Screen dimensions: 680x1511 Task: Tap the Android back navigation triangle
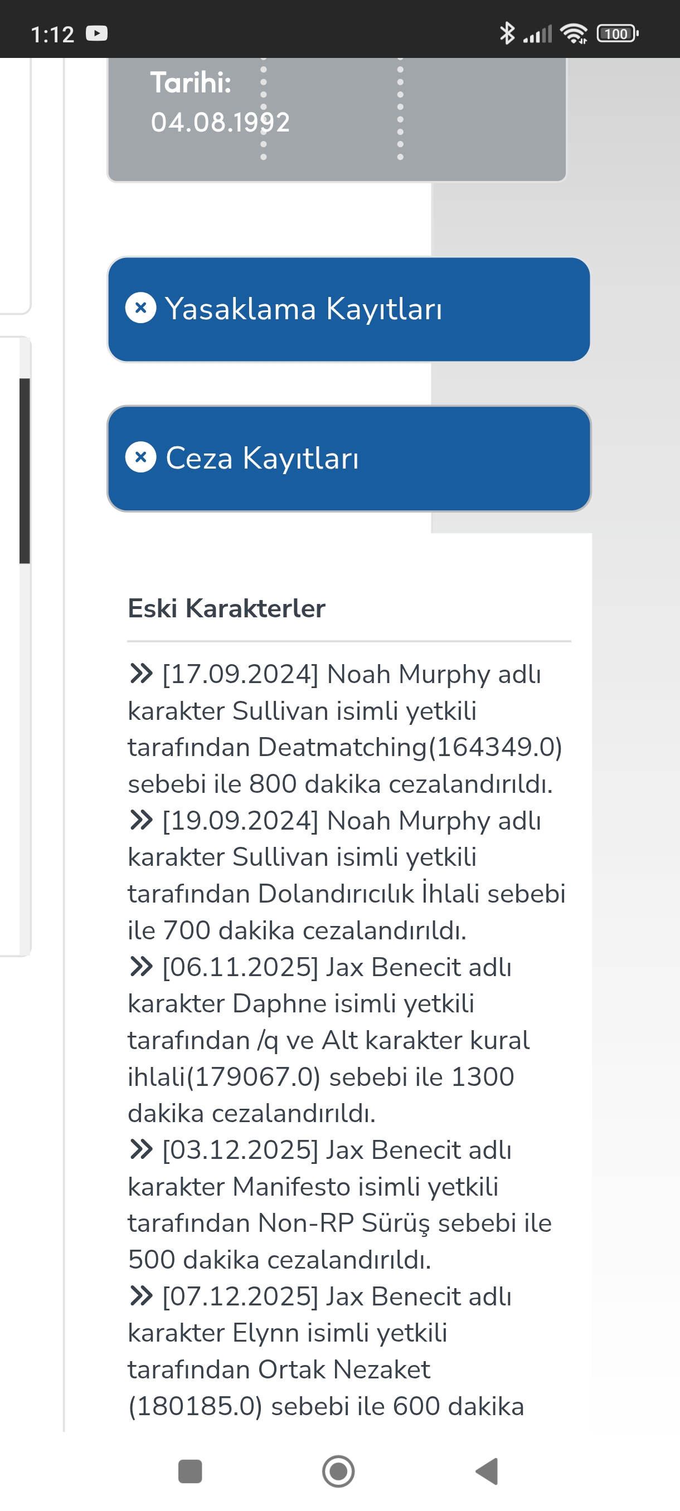click(x=487, y=1471)
